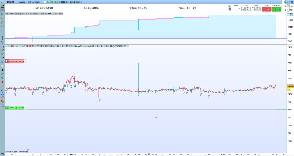
Task: Select the pencil drawing tool
Action: click(2, 6)
